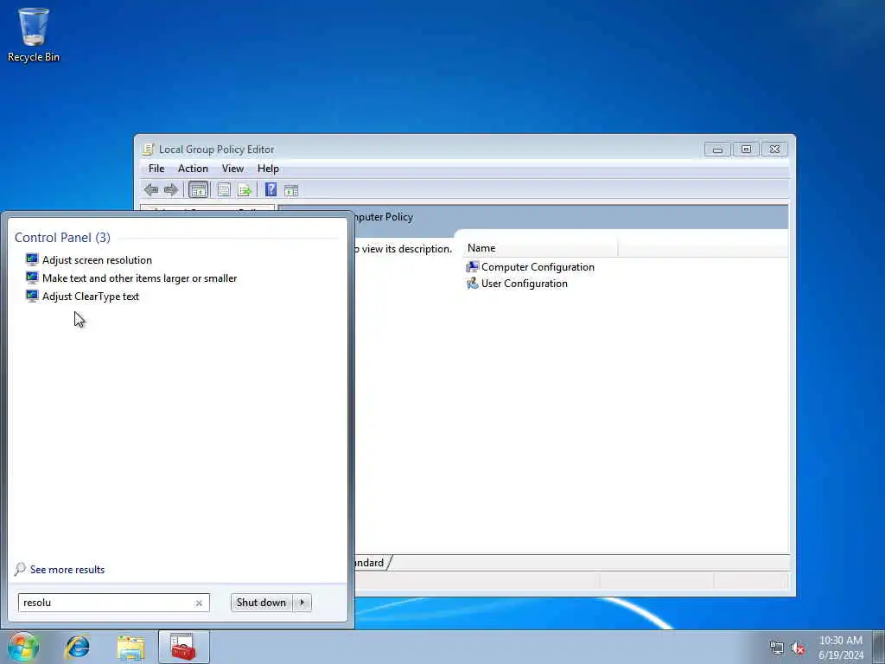
Task: Open the File menu in Group Policy Editor
Action: [156, 169]
